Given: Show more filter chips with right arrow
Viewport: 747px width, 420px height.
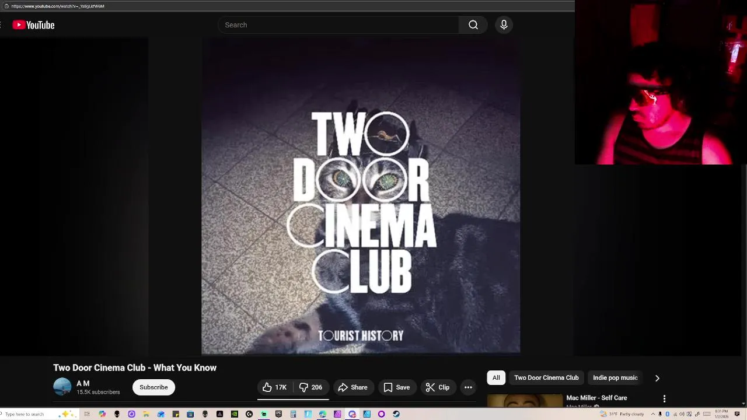Looking at the screenshot, I should [657, 378].
